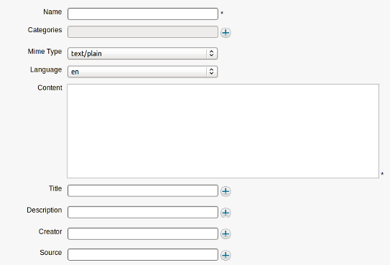Click the Description label
The width and height of the screenshot is (390, 265).
click(45, 211)
